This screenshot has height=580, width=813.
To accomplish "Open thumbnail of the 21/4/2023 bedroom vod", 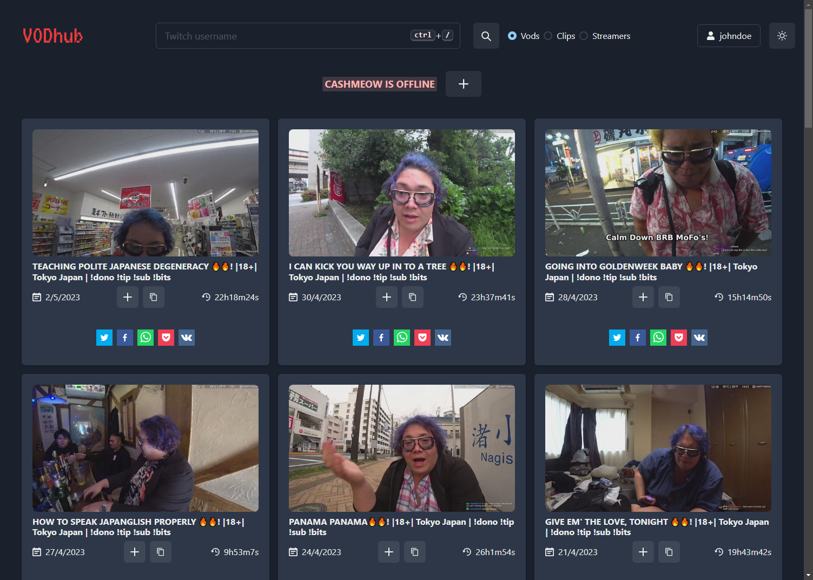I will [x=658, y=448].
